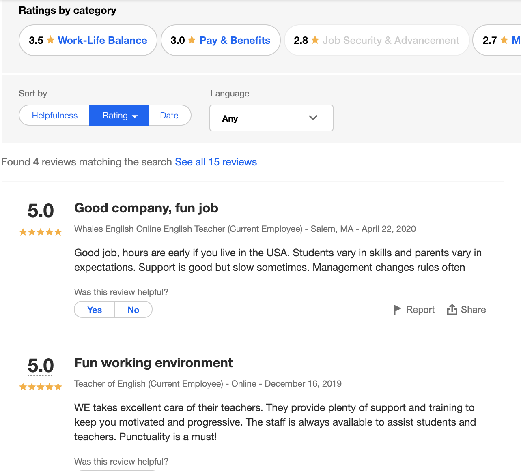Filter by Work-Life Balance category

(102, 40)
